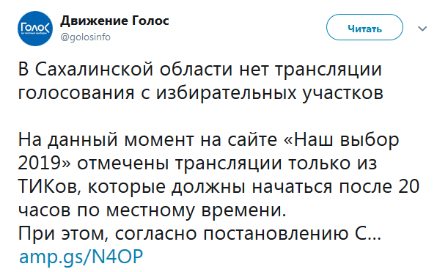This screenshot has width=437, height=272.
Task: Click the small tagline under the logo text
Action: (35, 34)
